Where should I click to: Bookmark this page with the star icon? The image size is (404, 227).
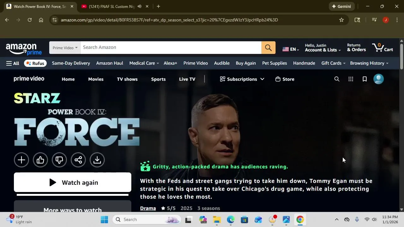point(342,20)
